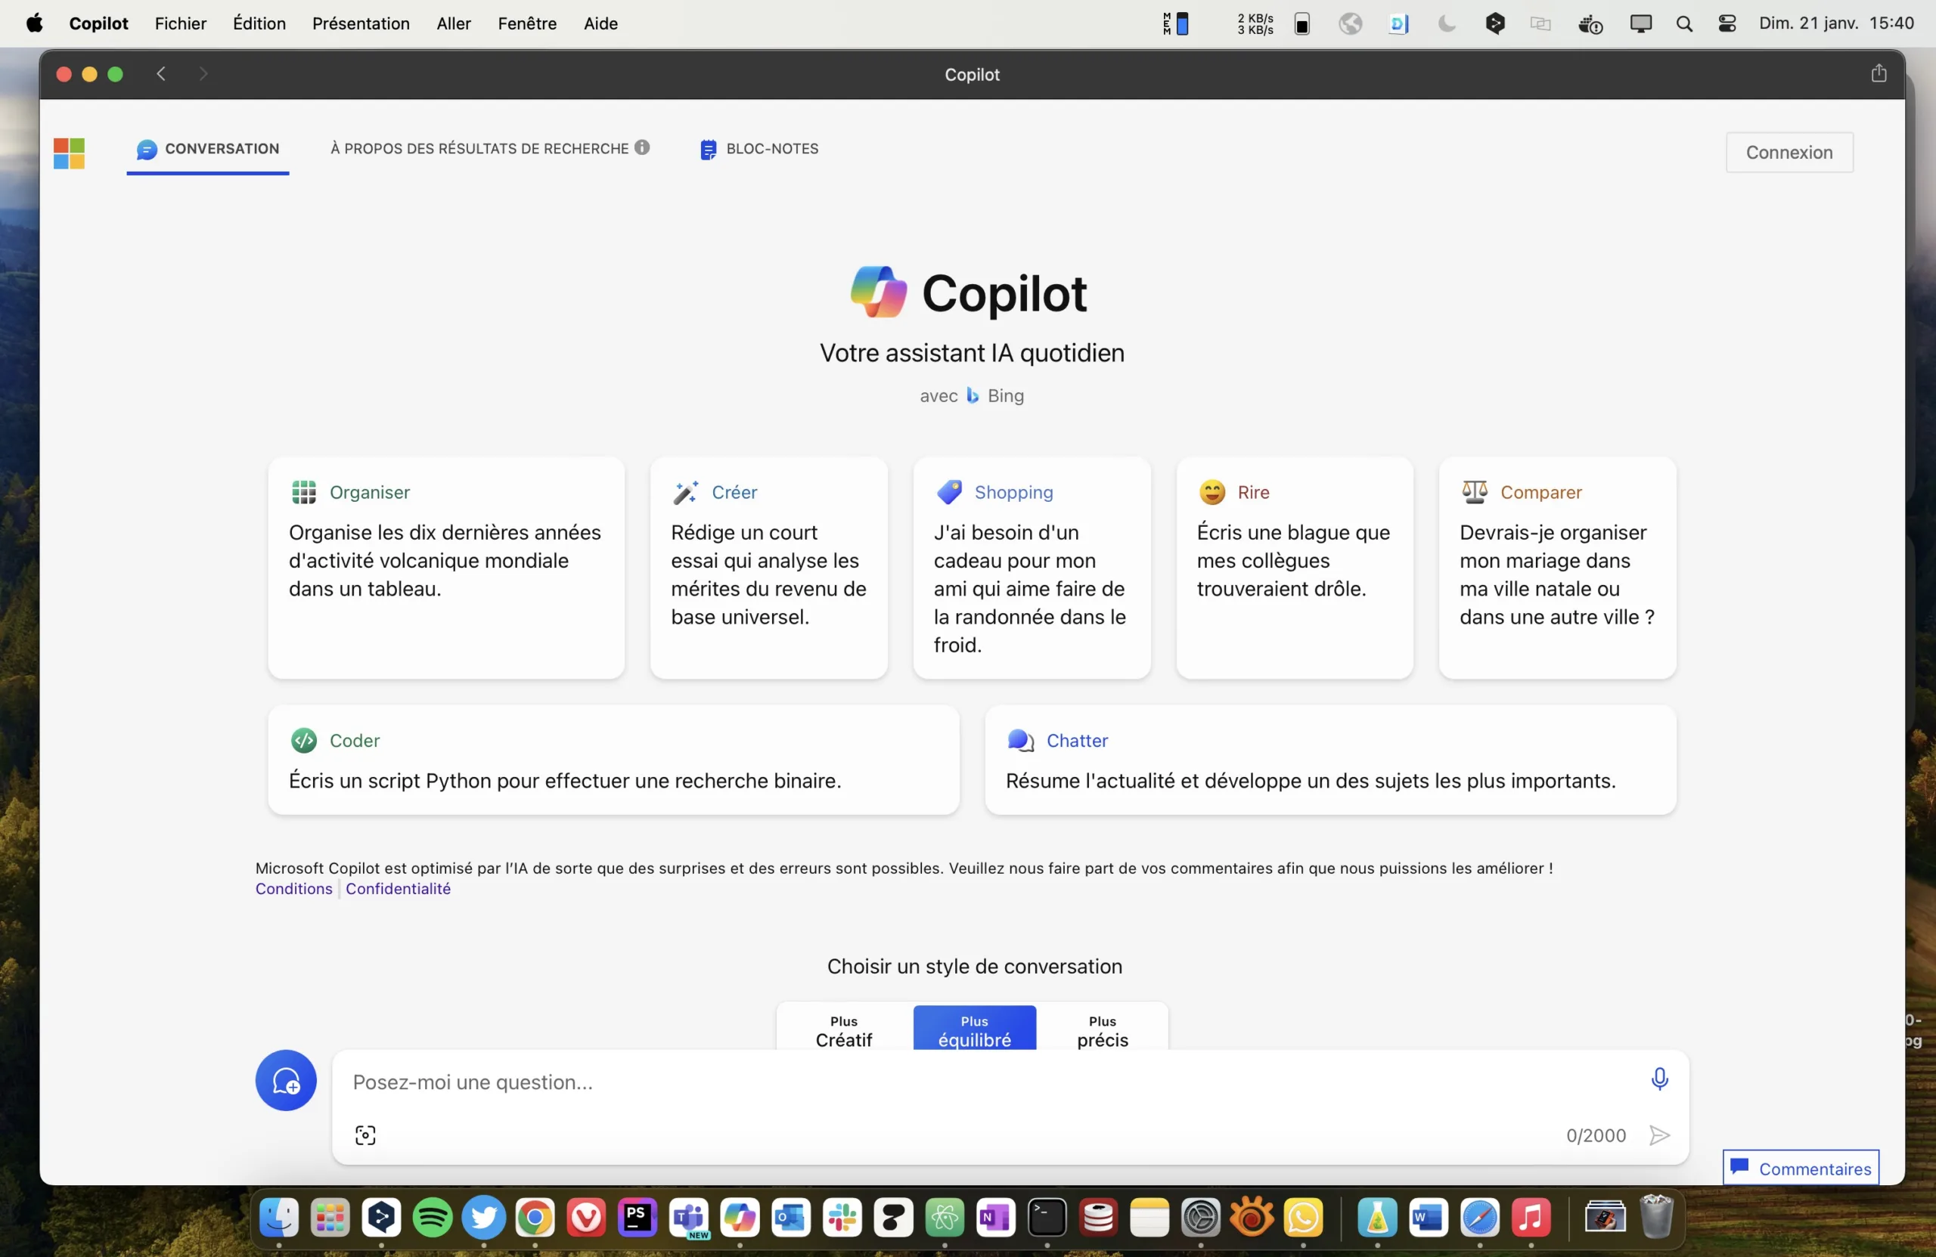Click the date and time in menu bar
1936x1257 pixels.
click(x=1836, y=23)
